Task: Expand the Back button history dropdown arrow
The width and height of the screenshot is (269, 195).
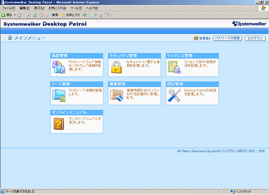Action: click(x=15, y=15)
